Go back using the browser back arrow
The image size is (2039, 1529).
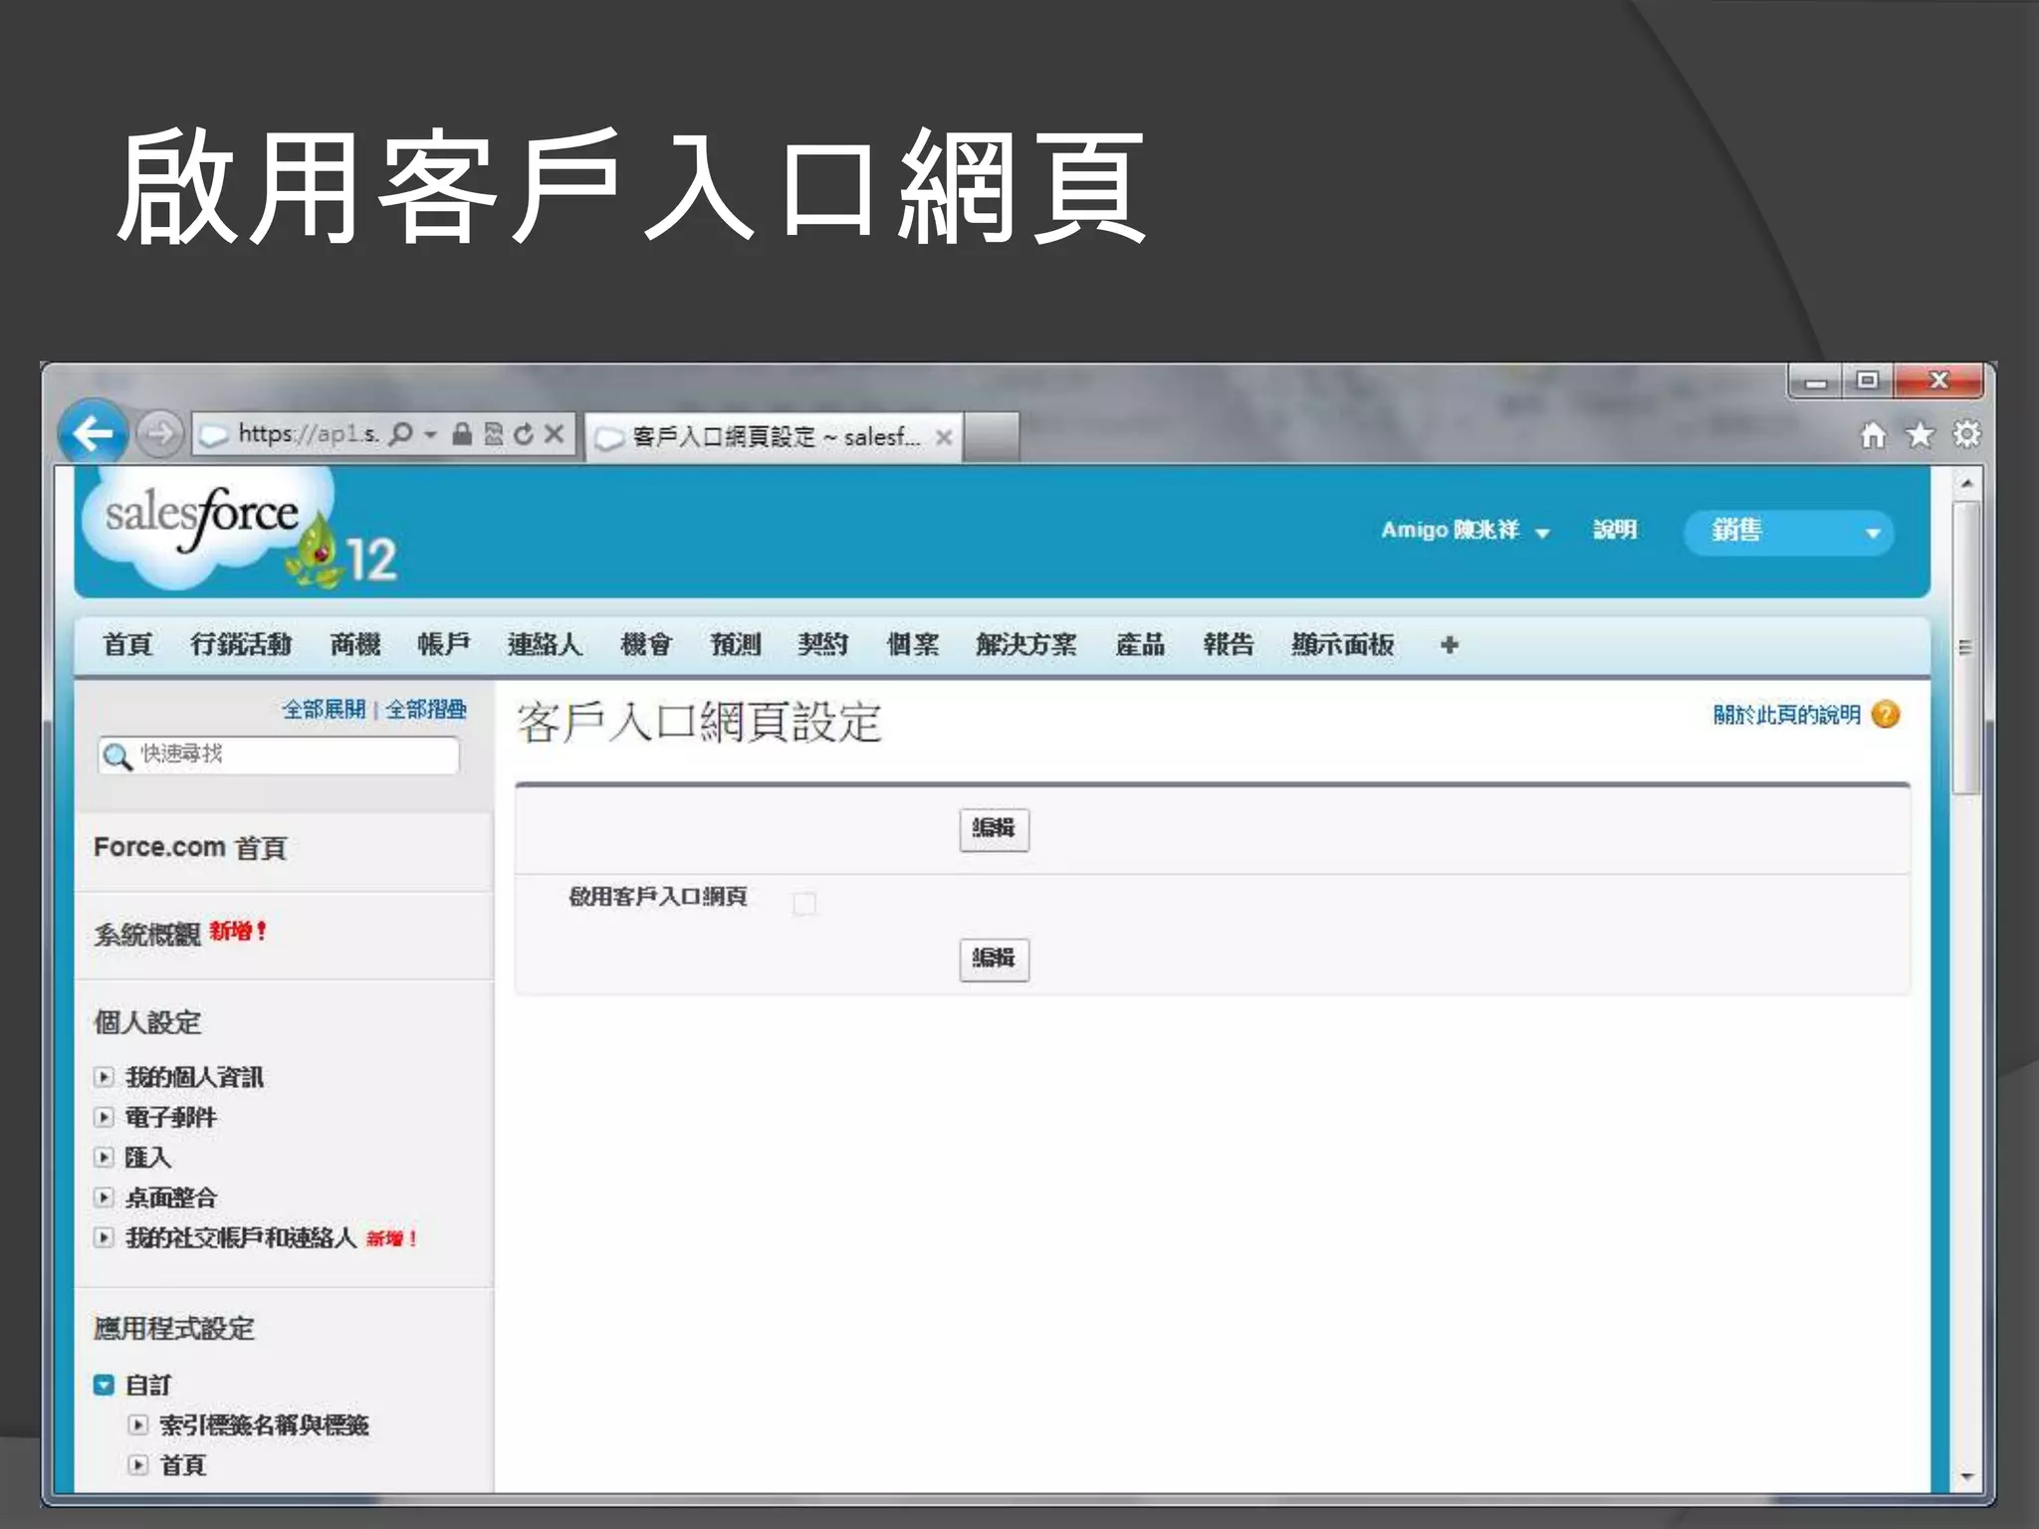click(93, 433)
